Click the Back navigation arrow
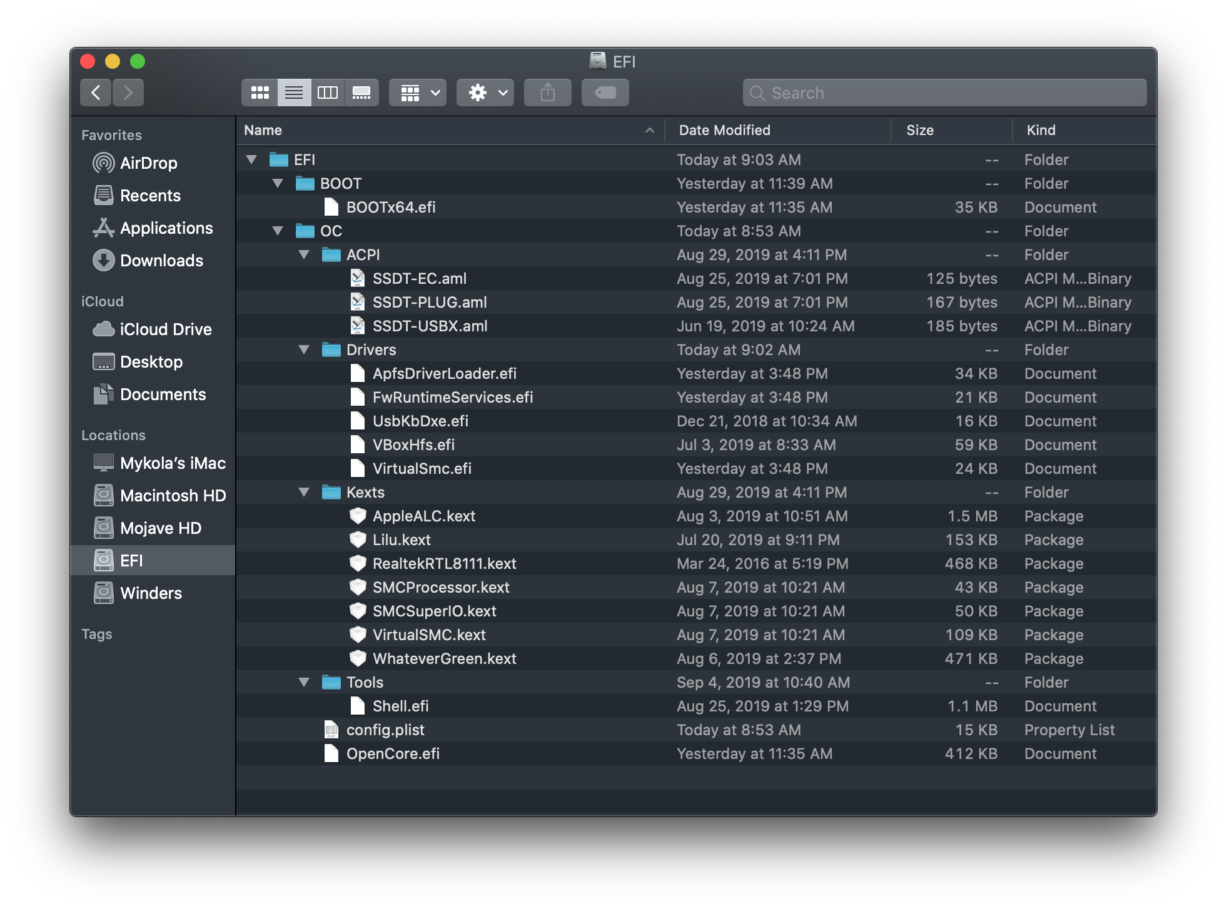The height and width of the screenshot is (909, 1227). tap(96, 93)
